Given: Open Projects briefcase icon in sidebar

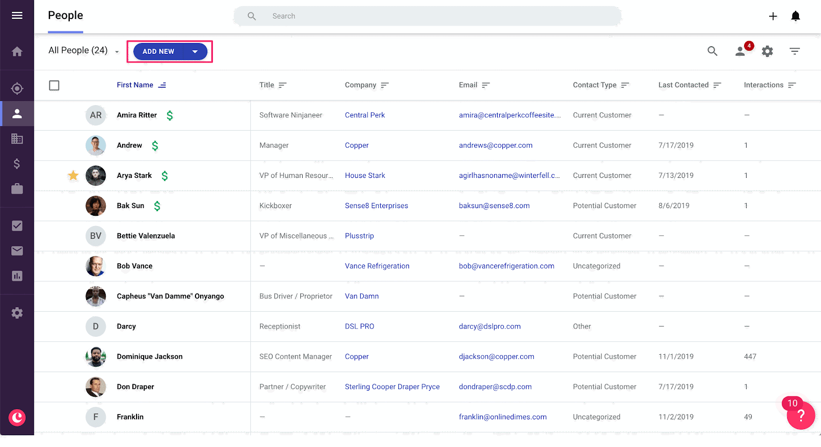Looking at the screenshot, I should [17, 189].
